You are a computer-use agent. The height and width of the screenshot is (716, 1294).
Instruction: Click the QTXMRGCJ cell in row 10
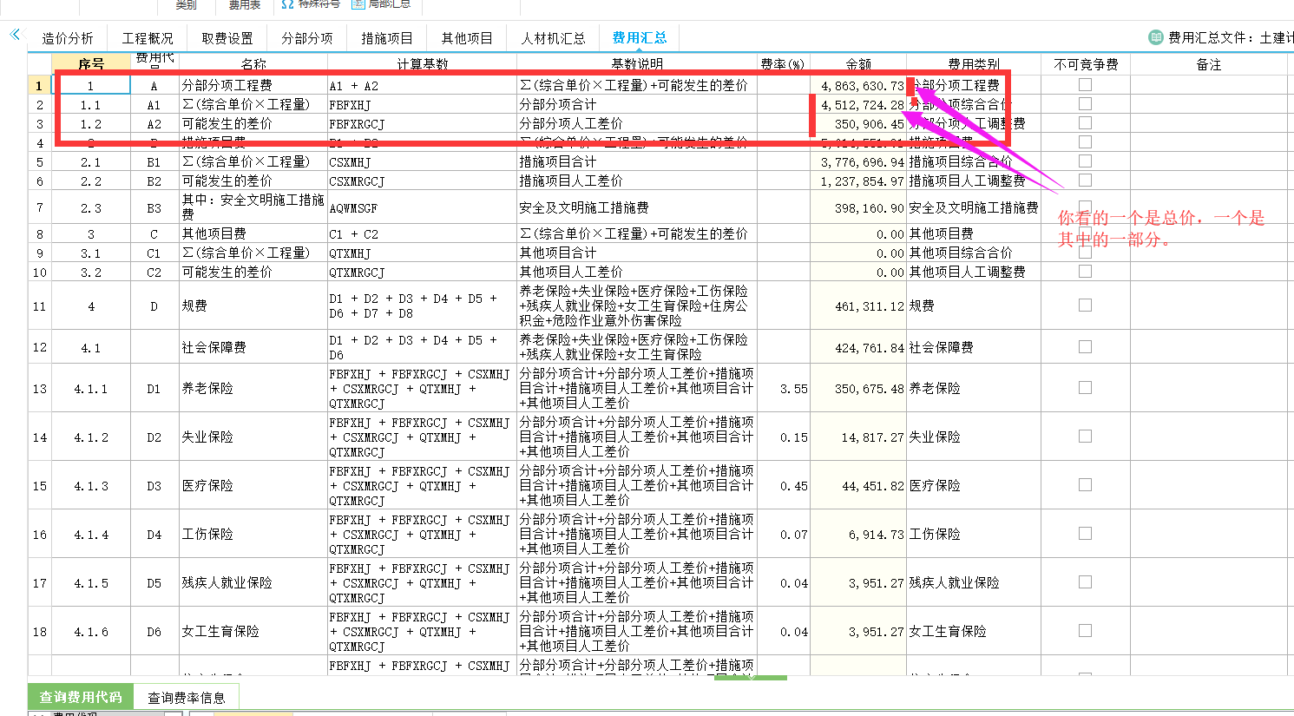pyautogui.click(x=422, y=273)
